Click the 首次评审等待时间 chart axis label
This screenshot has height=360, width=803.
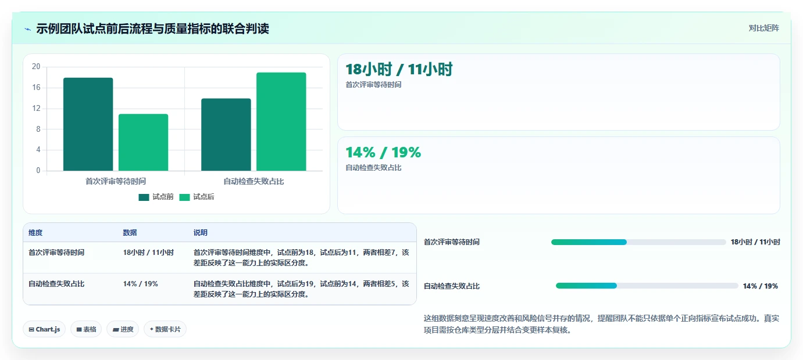pyautogui.click(x=116, y=181)
